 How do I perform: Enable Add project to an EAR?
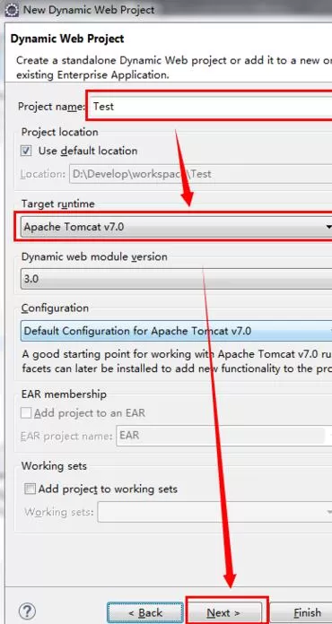pyautogui.click(x=26, y=413)
